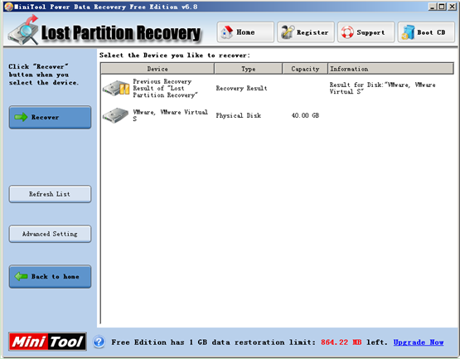This screenshot has width=460, height=359.
Task: Click the Home house icon
Action: click(x=227, y=32)
